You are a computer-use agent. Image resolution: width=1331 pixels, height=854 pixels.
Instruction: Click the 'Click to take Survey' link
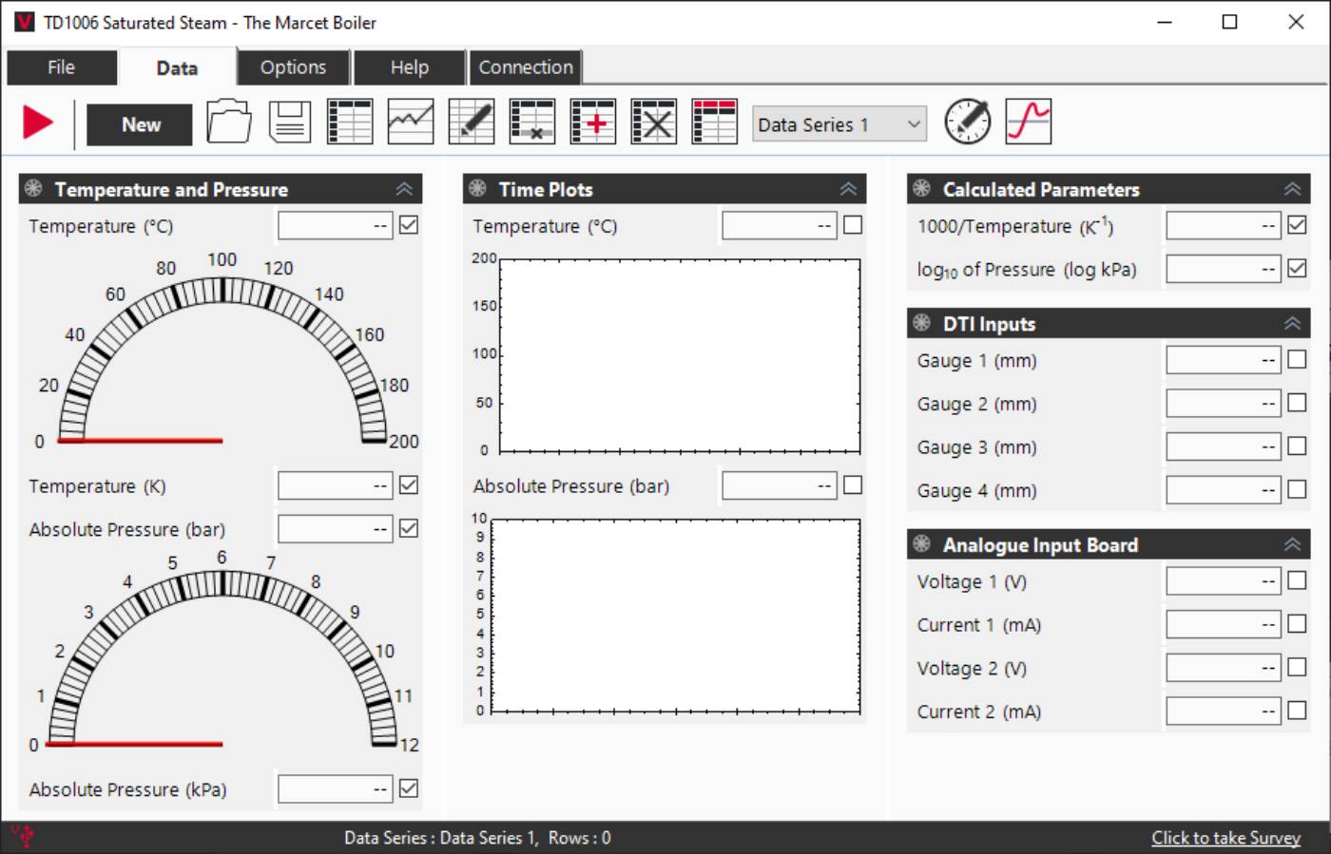(1225, 838)
